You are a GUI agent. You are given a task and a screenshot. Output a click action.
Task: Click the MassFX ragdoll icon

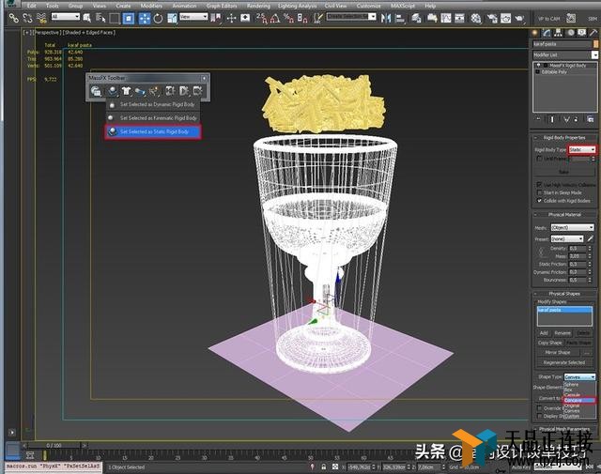154,91
